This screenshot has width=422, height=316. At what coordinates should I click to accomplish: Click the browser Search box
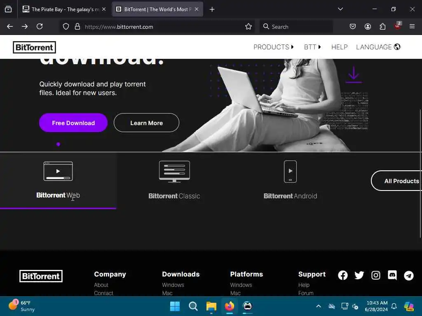pyautogui.click(x=296, y=27)
